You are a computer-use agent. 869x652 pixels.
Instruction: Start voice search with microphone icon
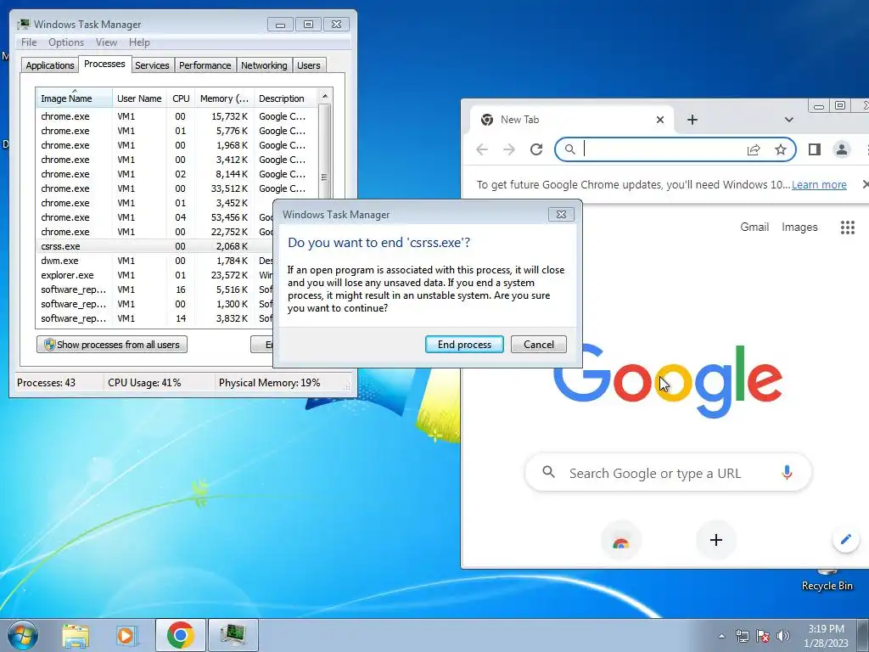pyautogui.click(x=787, y=472)
